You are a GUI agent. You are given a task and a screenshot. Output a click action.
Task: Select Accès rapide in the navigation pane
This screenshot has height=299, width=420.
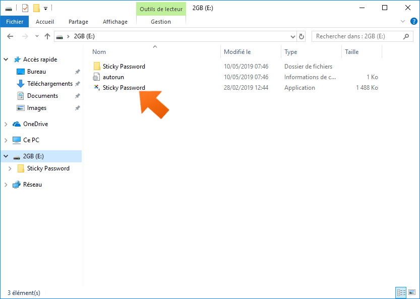pyautogui.click(x=40, y=59)
